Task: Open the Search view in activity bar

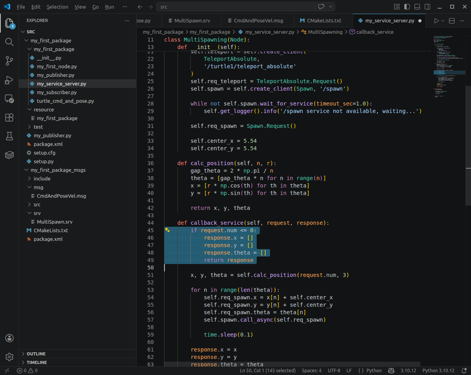Action: click(9, 42)
